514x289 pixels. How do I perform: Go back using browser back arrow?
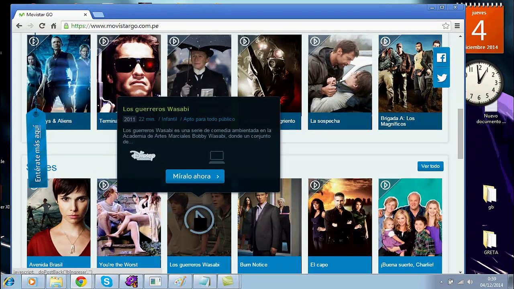coord(19,26)
